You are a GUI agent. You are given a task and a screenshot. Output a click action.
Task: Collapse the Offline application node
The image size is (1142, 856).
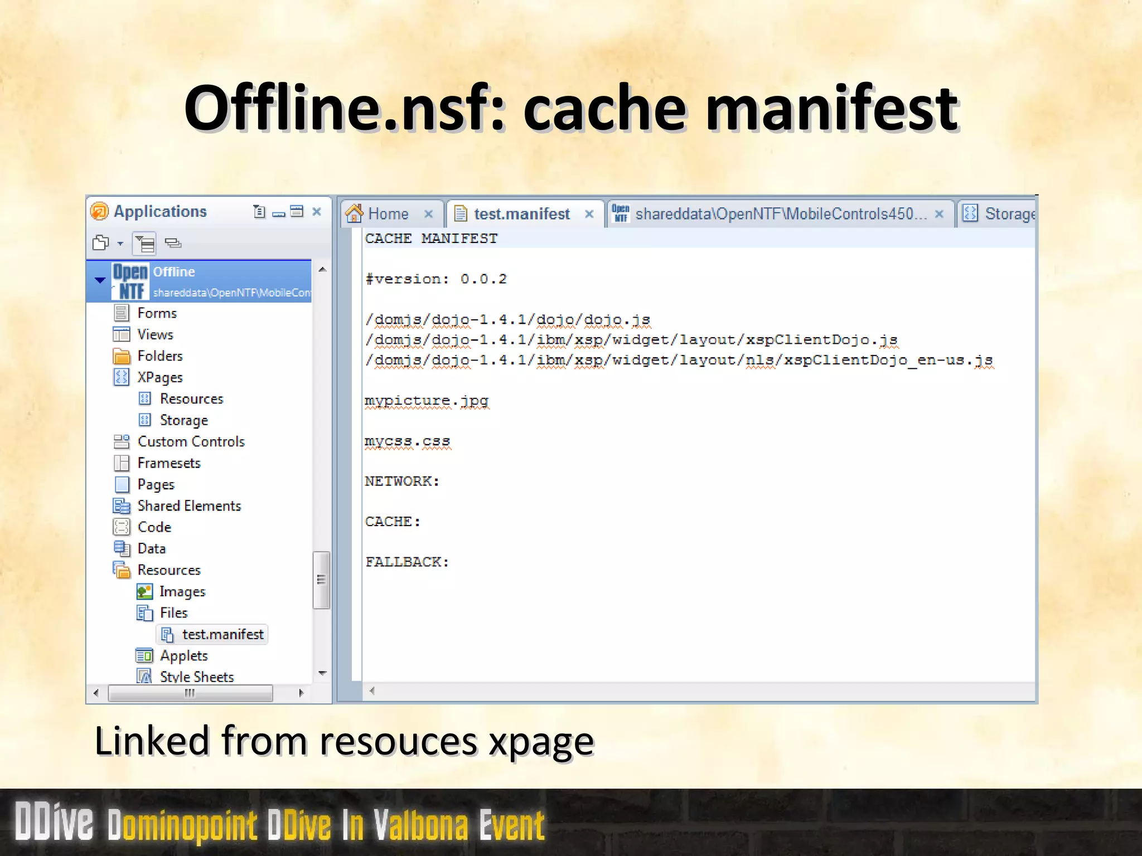click(100, 280)
